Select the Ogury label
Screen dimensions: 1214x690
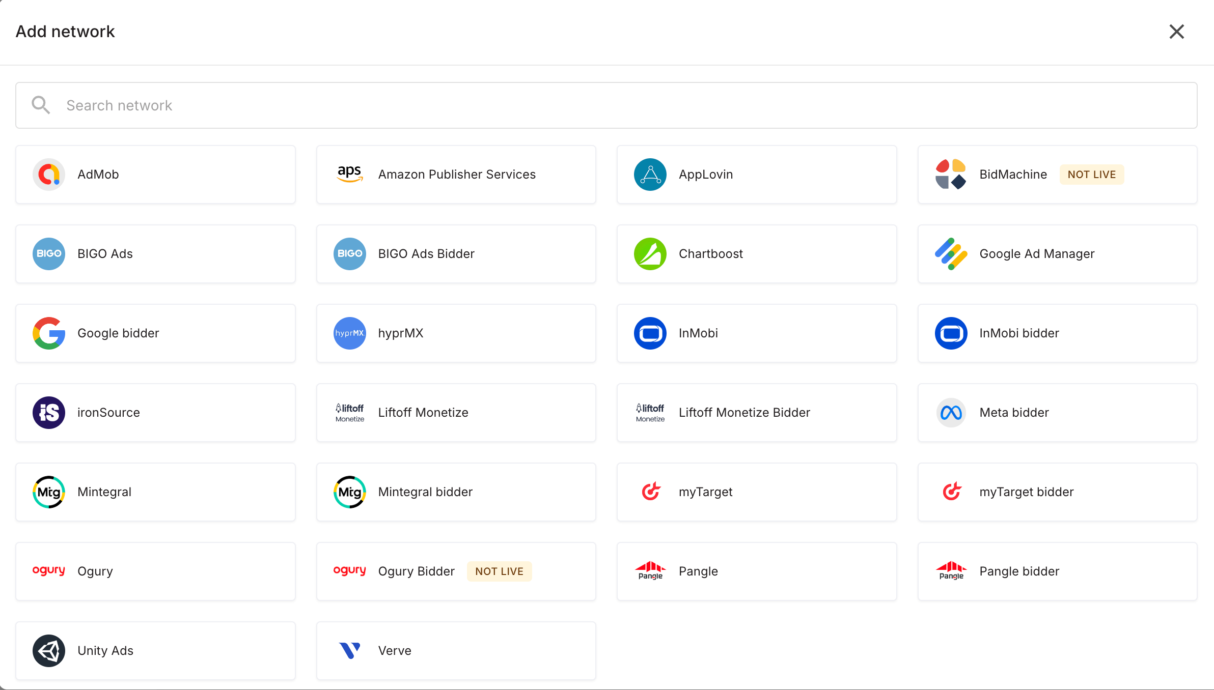95,571
